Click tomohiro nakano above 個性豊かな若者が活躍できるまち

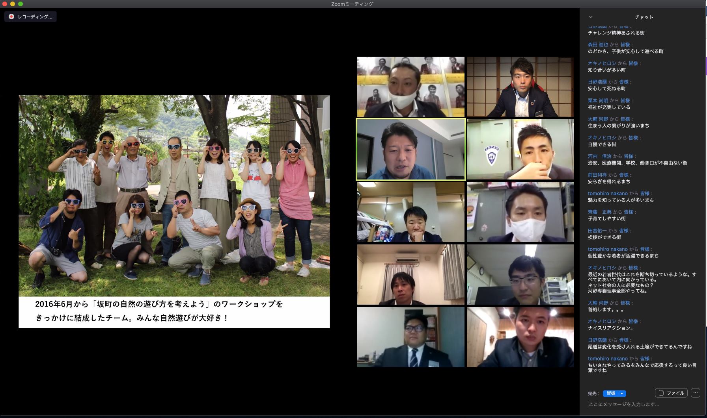608,249
